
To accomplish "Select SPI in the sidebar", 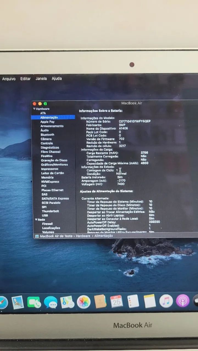I will tap(44, 207).
